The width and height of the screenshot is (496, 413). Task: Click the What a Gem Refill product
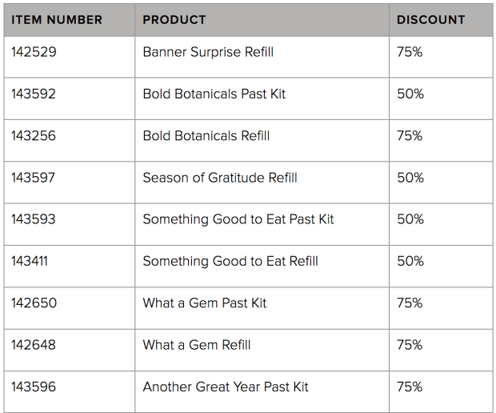(x=197, y=345)
